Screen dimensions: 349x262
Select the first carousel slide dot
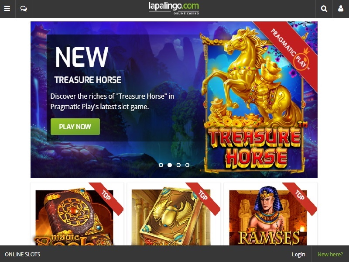[x=161, y=165]
